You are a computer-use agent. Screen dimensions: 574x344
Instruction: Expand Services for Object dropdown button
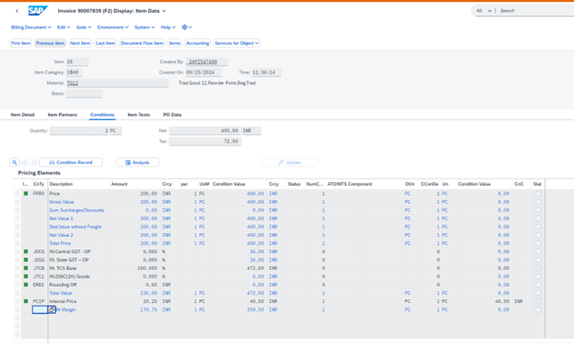(x=236, y=43)
